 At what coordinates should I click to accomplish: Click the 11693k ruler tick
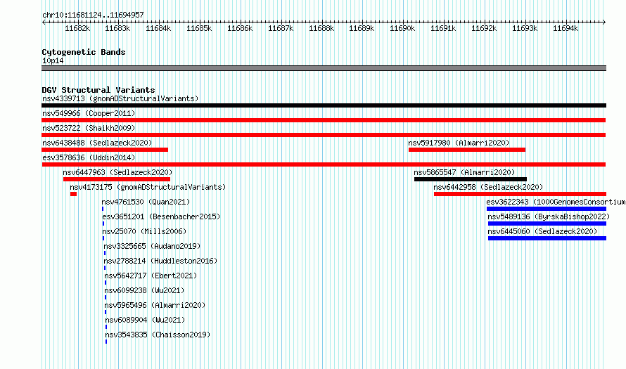coord(525,28)
